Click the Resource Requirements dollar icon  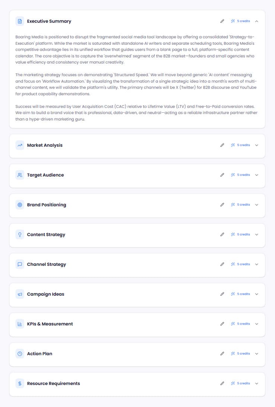tap(19, 383)
